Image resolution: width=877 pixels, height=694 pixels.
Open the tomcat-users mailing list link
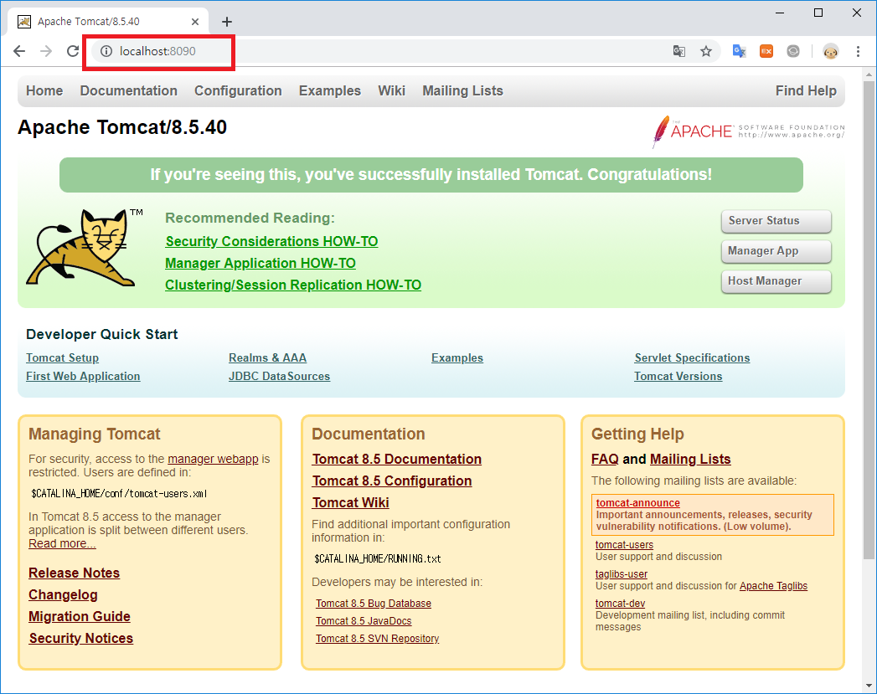624,545
